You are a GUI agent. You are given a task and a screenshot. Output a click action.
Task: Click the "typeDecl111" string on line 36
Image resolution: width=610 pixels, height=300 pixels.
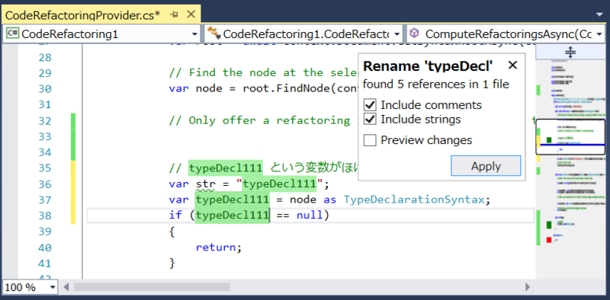tap(279, 184)
